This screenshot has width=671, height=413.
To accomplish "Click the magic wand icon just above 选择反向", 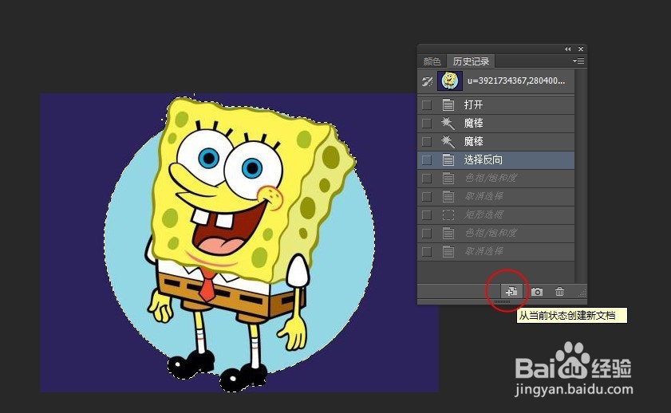I will tap(448, 141).
